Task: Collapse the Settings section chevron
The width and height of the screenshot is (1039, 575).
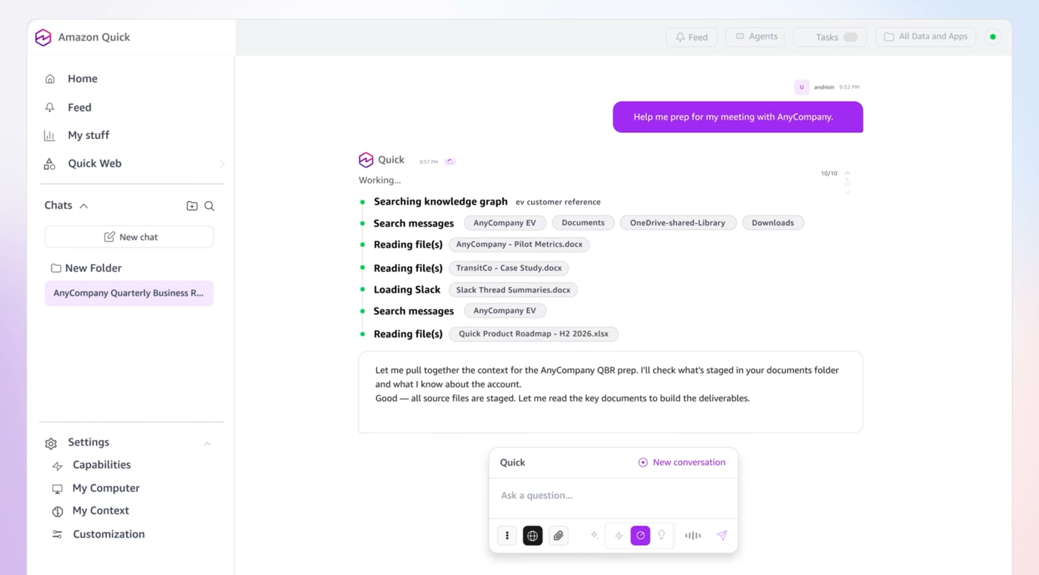Action: coord(207,443)
